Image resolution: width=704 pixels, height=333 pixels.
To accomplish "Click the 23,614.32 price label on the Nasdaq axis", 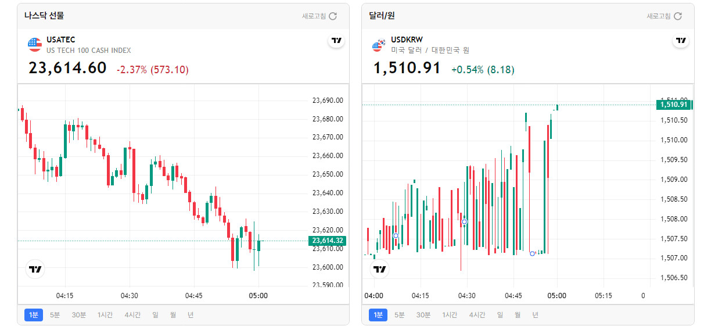I will point(328,241).
